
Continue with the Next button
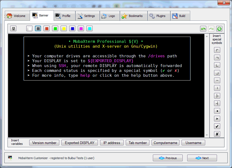(x=202, y=158)
